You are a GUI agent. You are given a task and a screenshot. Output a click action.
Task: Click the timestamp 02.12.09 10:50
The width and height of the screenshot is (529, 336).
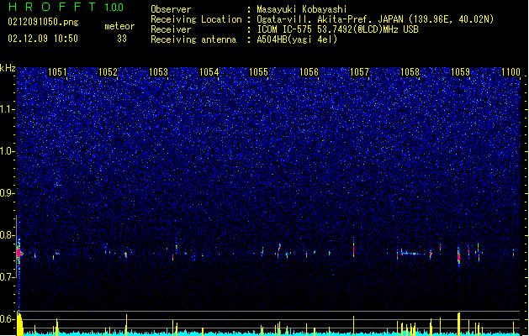pyautogui.click(x=43, y=39)
